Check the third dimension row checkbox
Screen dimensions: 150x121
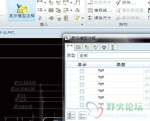click(x=82, y=84)
